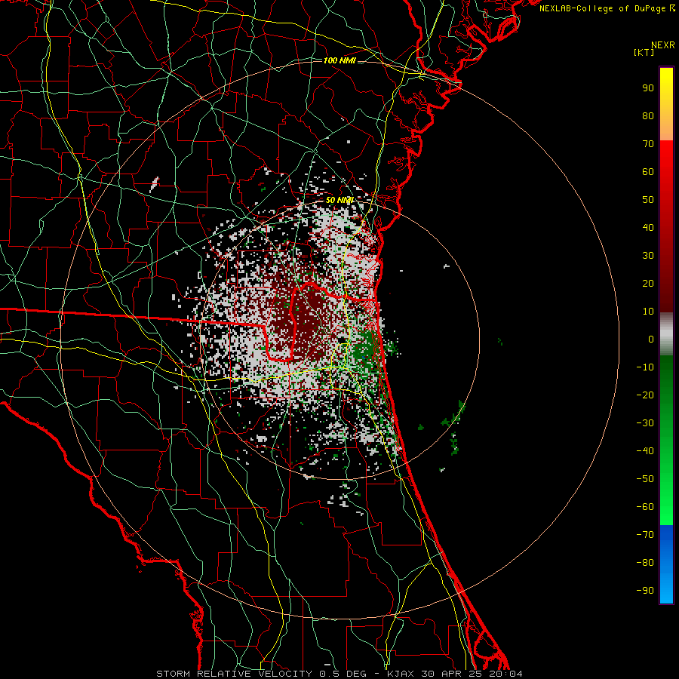The width and height of the screenshot is (679, 679).
Task: Click the 0 knot scale label
Action: [651, 339]
